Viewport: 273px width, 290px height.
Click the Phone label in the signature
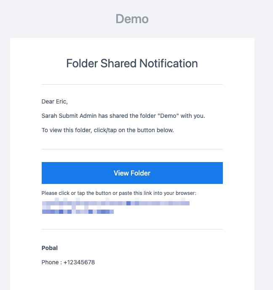50,262
